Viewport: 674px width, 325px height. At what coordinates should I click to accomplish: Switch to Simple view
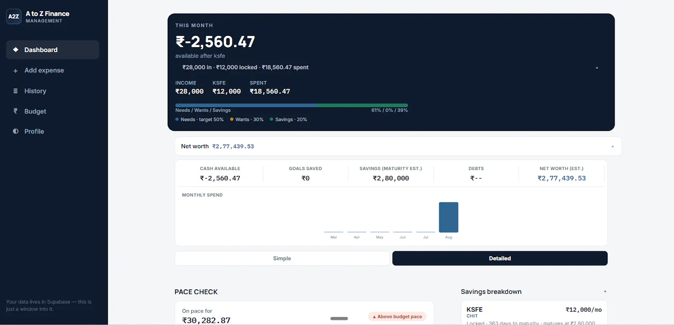point(282,258)
